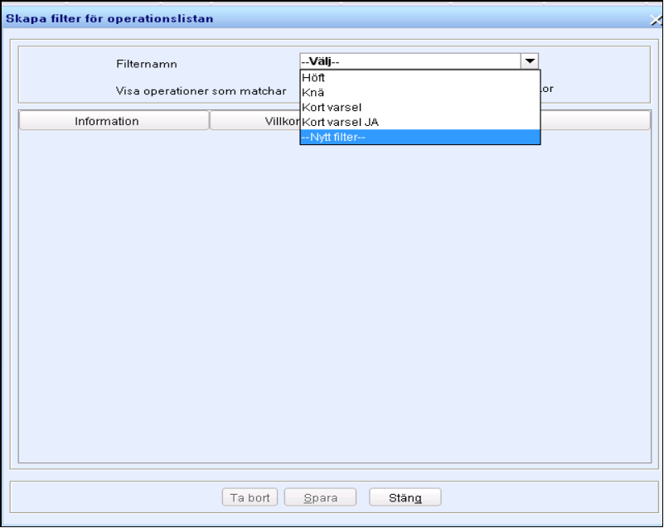
Task: Click the --Välj-- combo box field
Action: click(410, 61)
